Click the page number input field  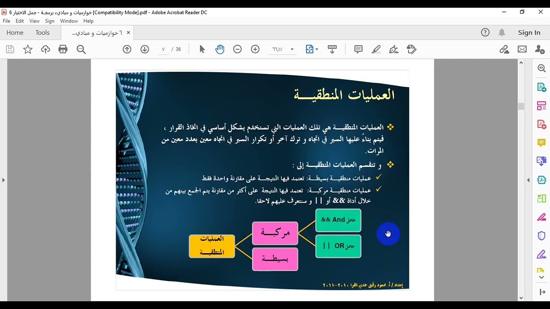click(163, 49)
